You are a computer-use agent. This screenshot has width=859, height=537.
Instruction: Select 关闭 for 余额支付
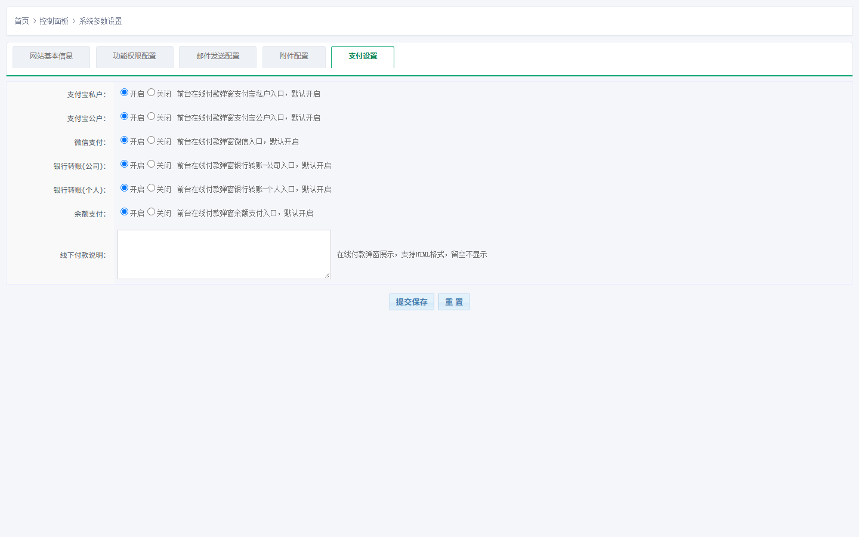(x=151, y=212)
